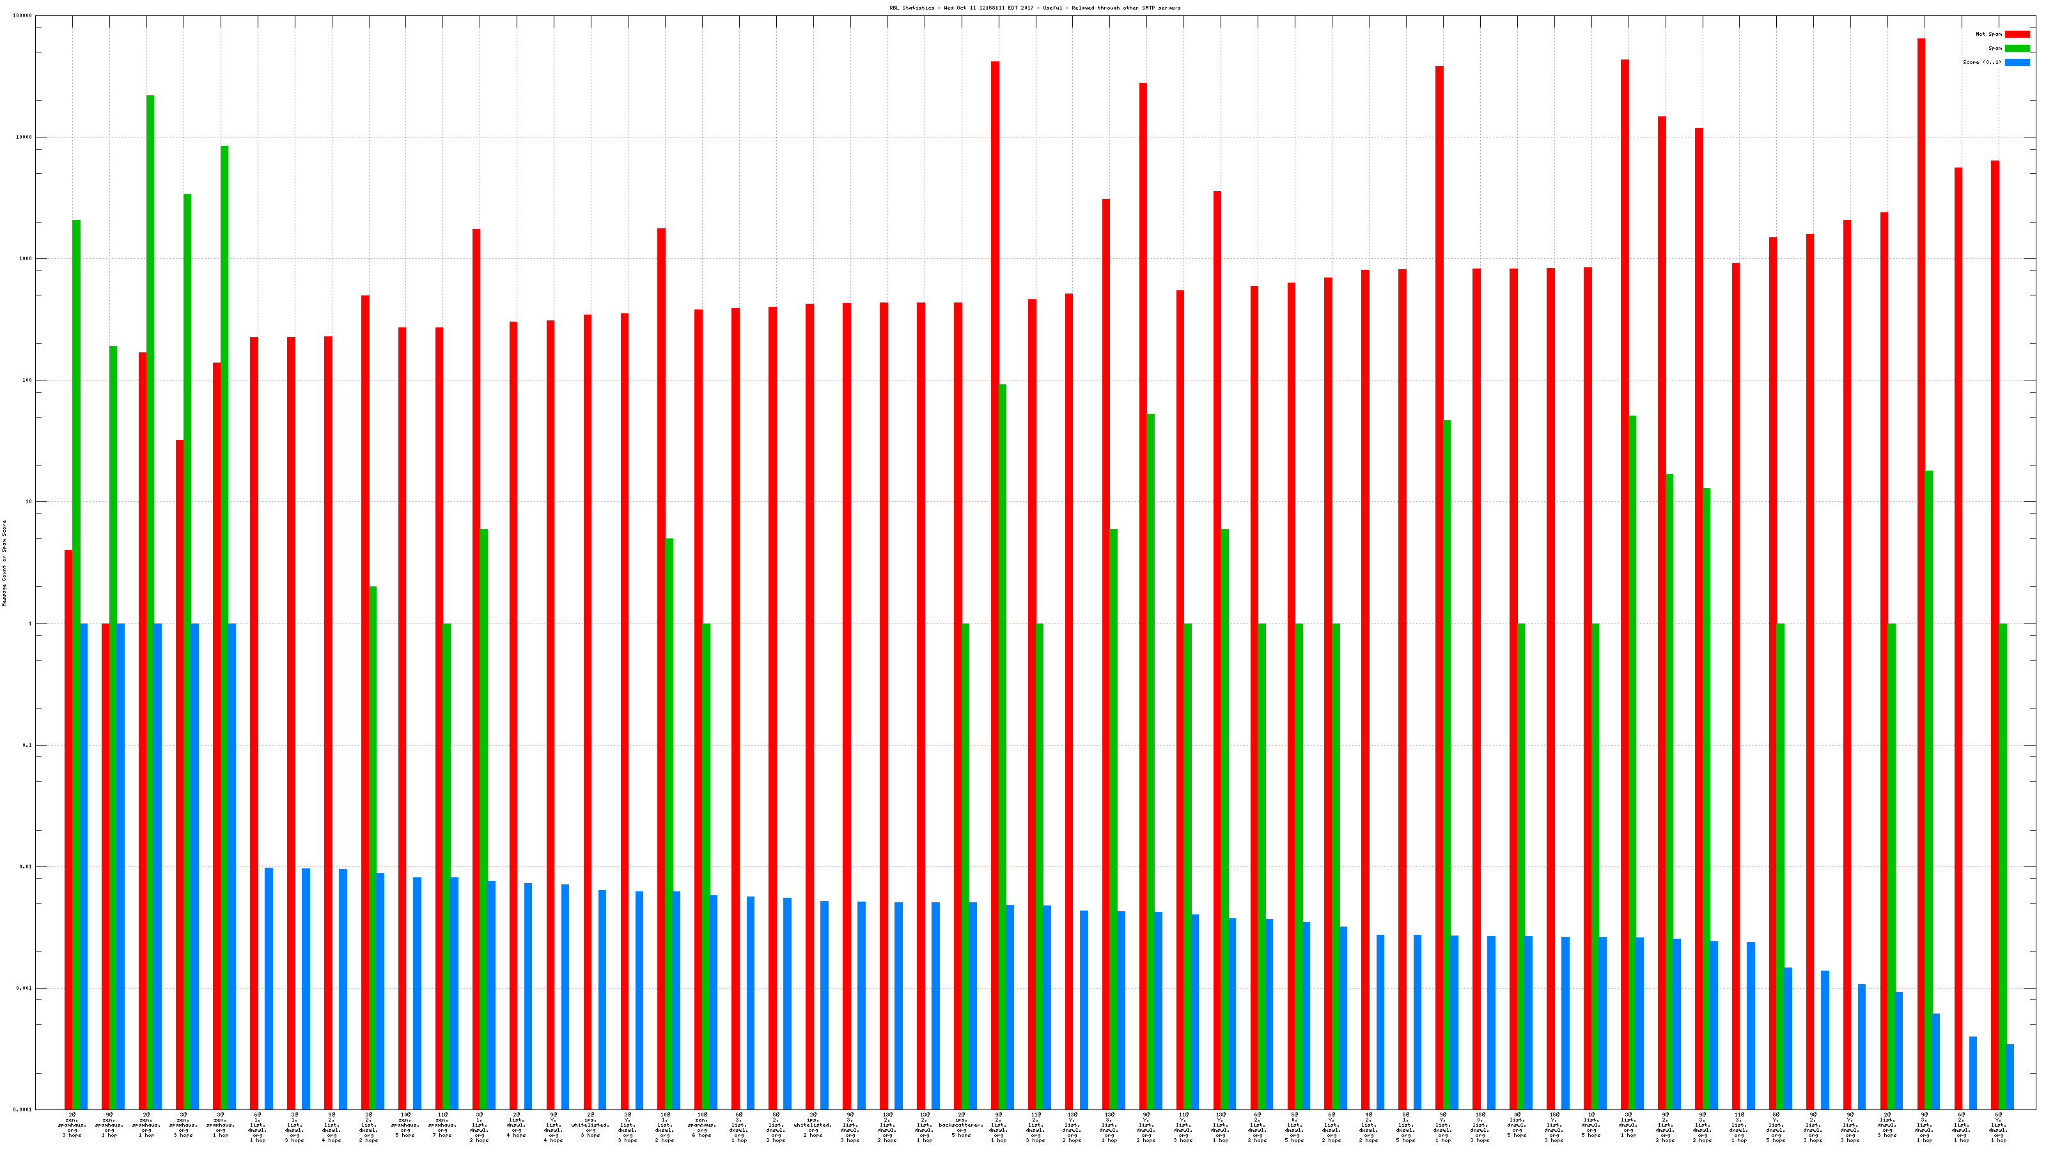Click the zen.spamhaus.org 5 hops label

tap(405, 1125)
